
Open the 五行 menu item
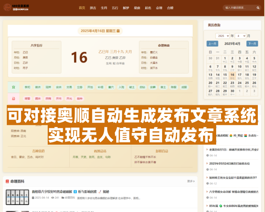click(x=115, y=8)
